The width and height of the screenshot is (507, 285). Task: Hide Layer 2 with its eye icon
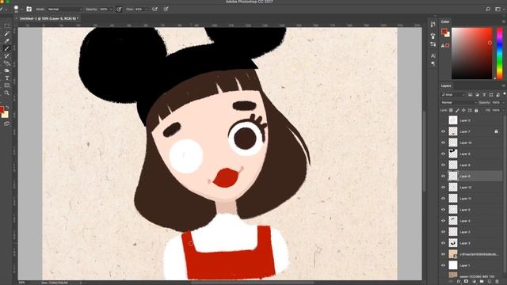click(443, 232)
